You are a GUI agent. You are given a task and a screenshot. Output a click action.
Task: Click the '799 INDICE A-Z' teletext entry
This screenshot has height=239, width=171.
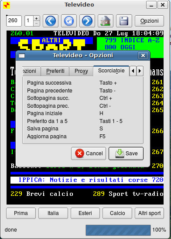[132, 41]
